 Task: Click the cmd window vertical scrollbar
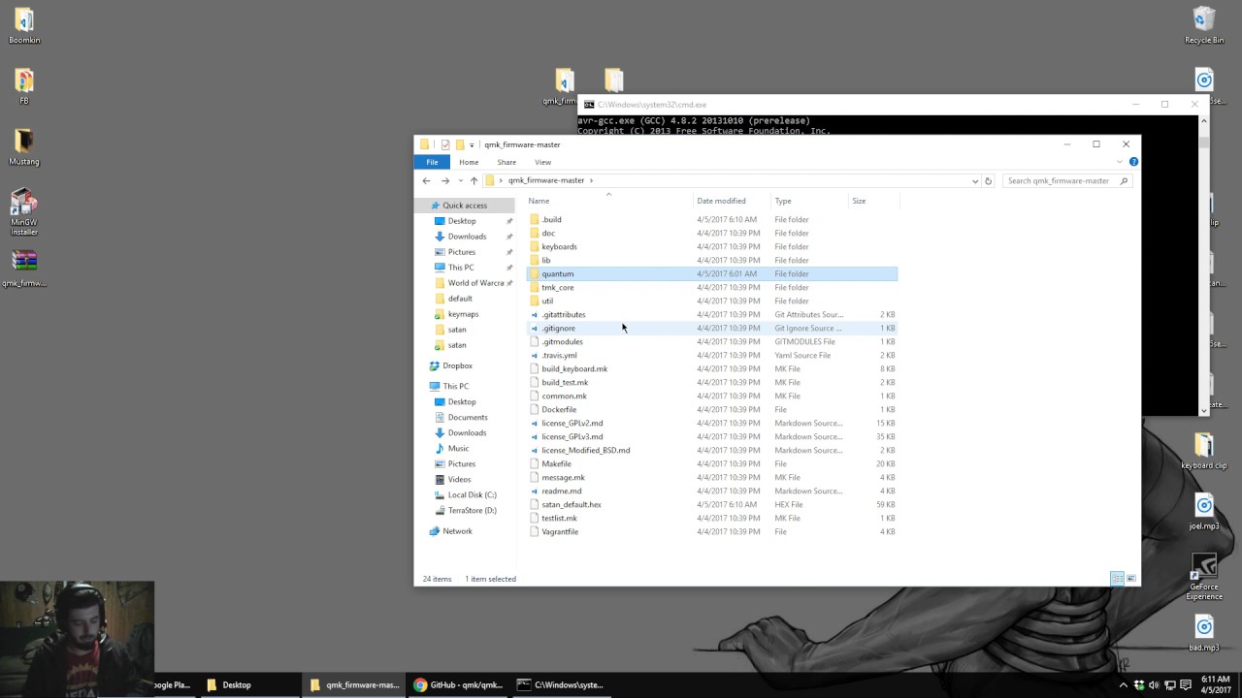[x=1204, y=266]
